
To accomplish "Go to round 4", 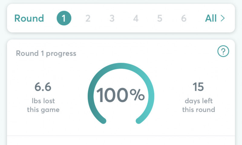I will click(x=136, y=18).
